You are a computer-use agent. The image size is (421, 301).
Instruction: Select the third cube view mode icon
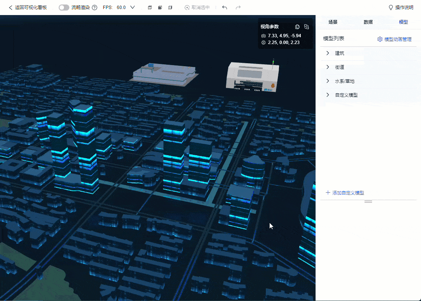click(x=170, y=8)
